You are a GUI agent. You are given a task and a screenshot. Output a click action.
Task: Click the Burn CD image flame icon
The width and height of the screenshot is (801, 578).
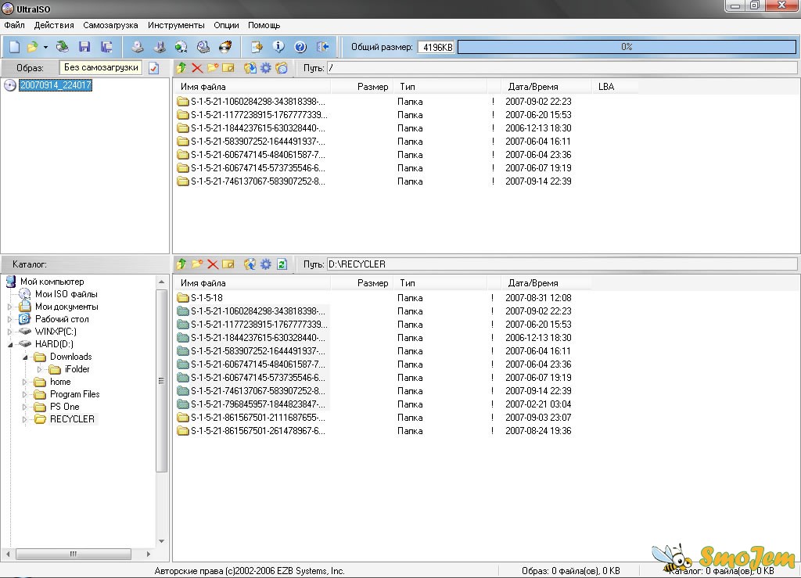tap(225, 47)
